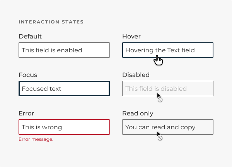Click the arrow cursor on the disabled field
232x167 pixels.
pyautogui.click(x=159, y=95)
